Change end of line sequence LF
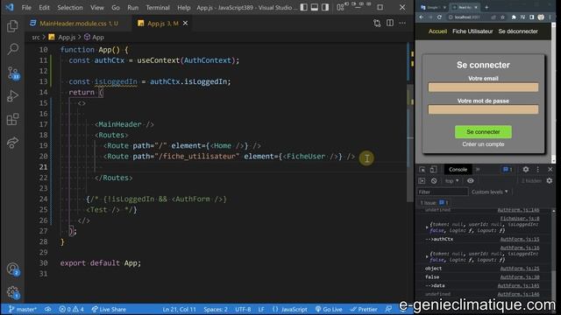This screenshot has height=315, width=561. pos(261,309)
